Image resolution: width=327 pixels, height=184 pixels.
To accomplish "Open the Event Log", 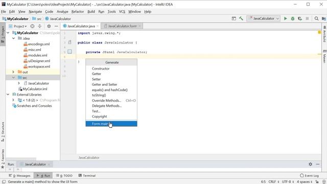I will point(310,176).
